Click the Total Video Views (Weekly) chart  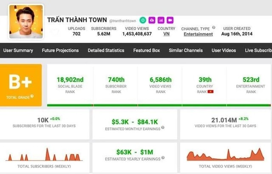coord(225,154)
